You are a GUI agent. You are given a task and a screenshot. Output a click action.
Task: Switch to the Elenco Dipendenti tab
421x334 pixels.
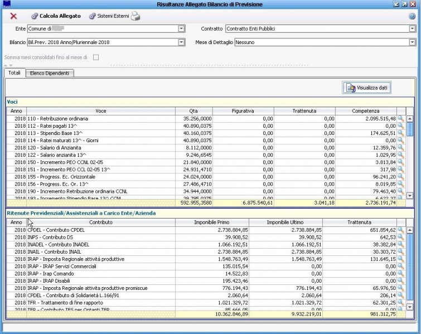[50, 73]
